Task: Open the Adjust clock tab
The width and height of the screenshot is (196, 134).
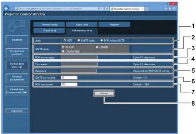Action: [82, 24]
